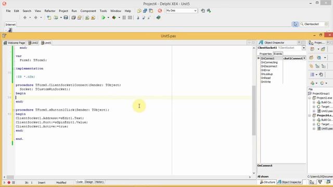Open the Run menu
Screen dimensions: 333x187
click(74, 11)
